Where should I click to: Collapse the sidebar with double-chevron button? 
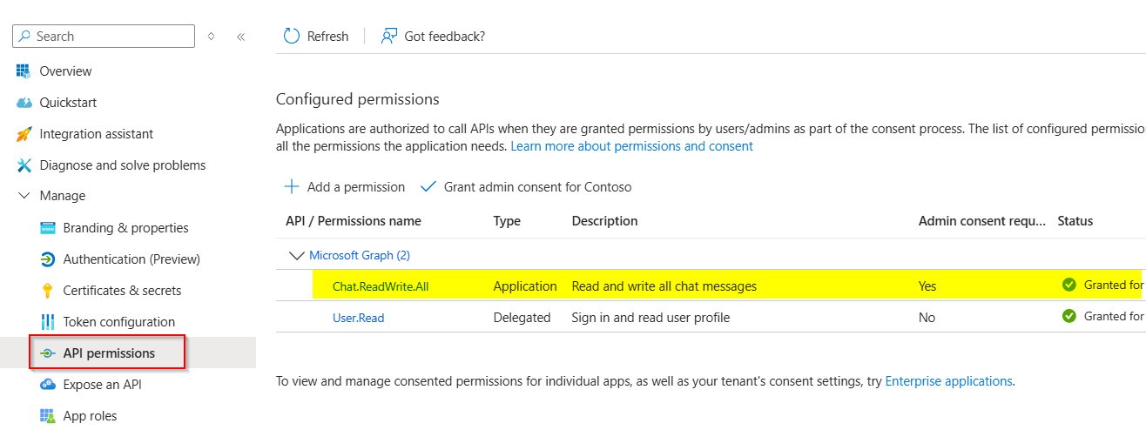pos(241,37)
